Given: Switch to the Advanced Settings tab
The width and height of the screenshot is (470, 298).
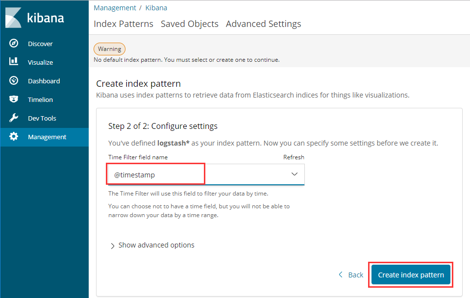Looking at the screenshot, I should point(264,24).
